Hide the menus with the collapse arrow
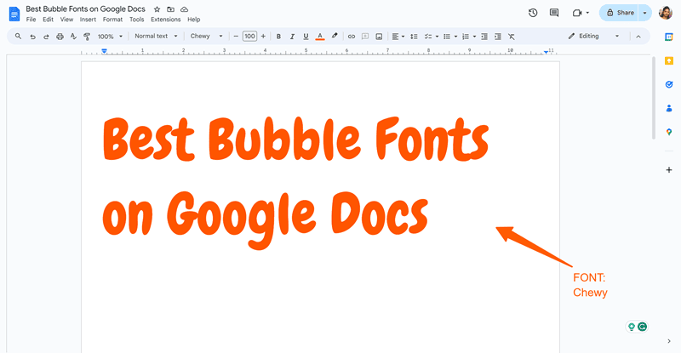Screen dimensions: 681x353 click(638, 37)
